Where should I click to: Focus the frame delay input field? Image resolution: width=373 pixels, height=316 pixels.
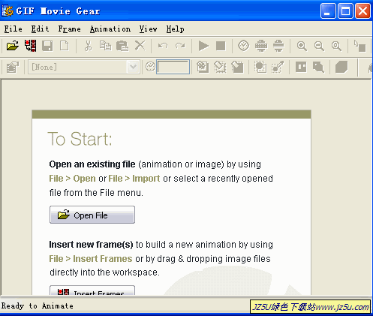[173, 67]
